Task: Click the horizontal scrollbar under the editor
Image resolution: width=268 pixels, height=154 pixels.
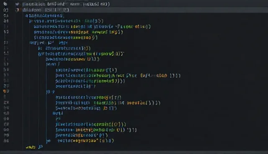Action: click(134, 152)
